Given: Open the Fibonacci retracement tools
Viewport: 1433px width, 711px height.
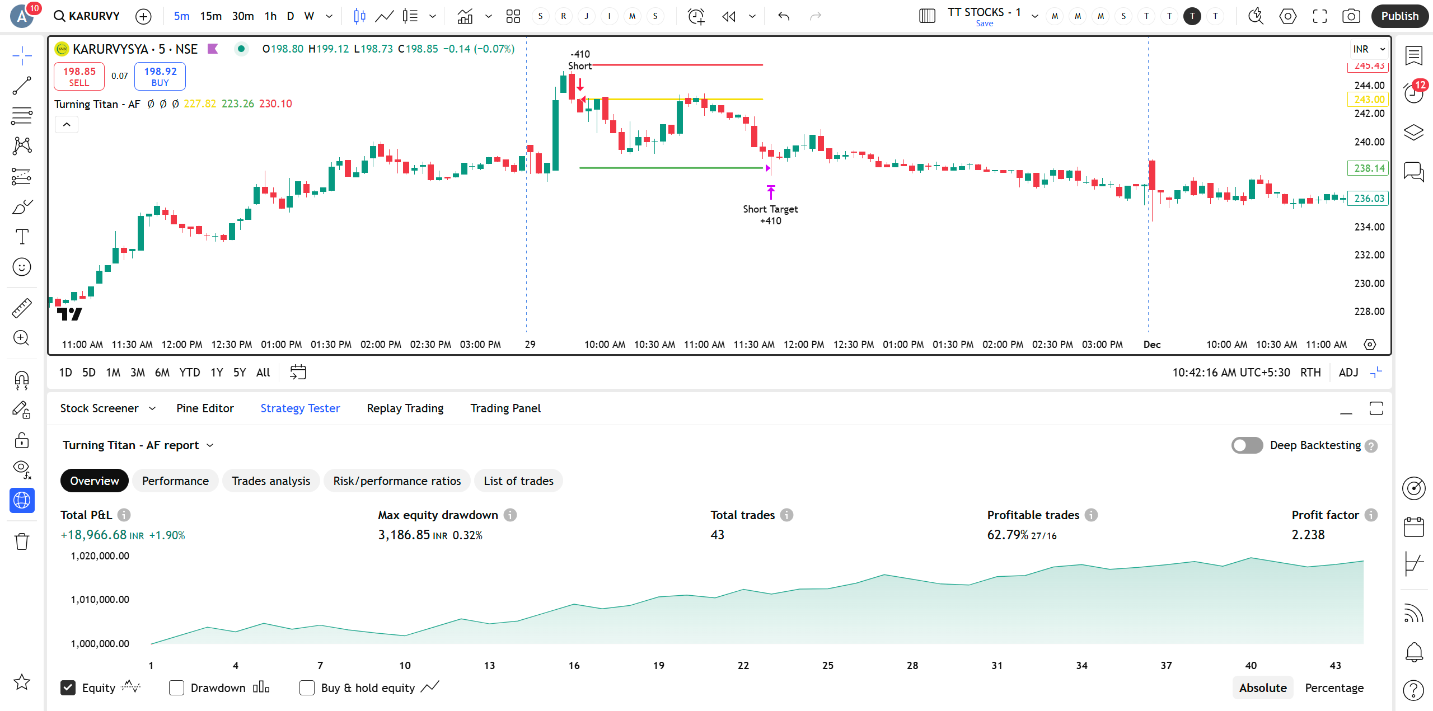Looking at the screenshot, I should point(22,116).
